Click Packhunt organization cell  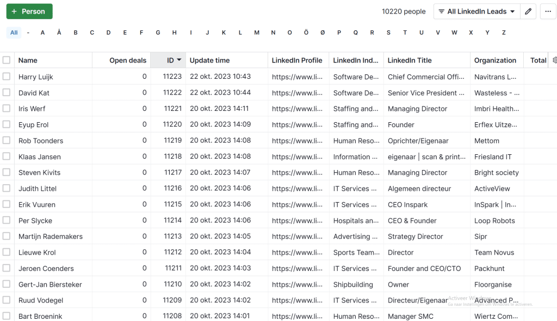pos(489,268)
